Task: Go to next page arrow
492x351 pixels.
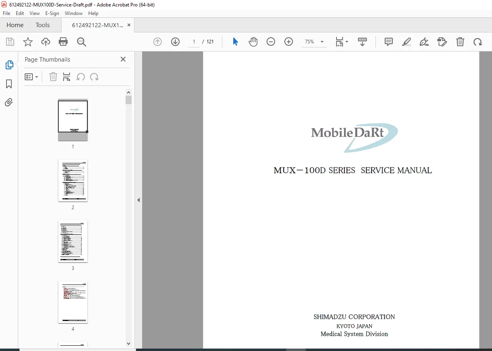Action: [175, 42]
